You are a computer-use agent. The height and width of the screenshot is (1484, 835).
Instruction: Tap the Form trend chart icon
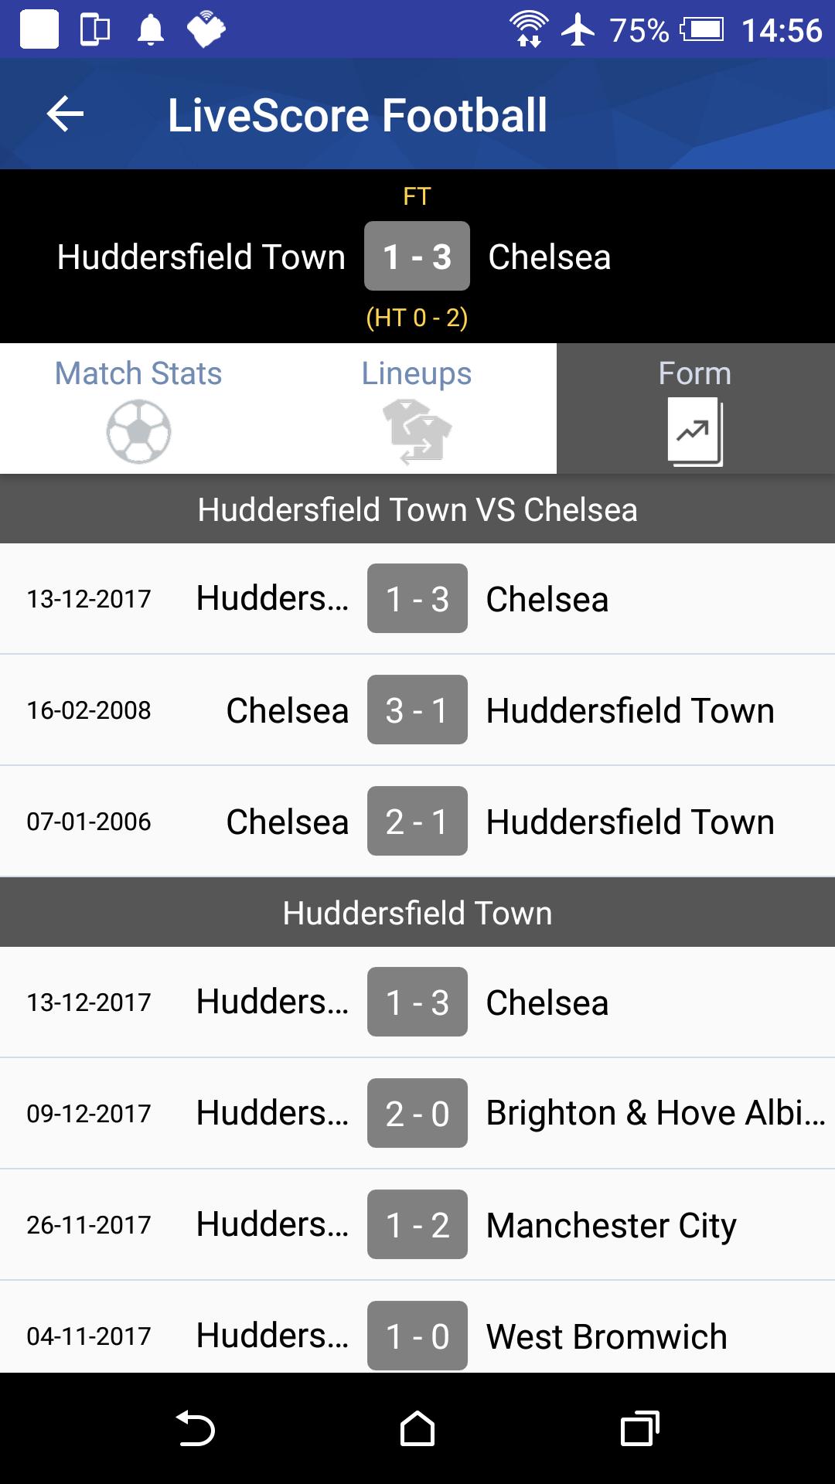(695, 431)
